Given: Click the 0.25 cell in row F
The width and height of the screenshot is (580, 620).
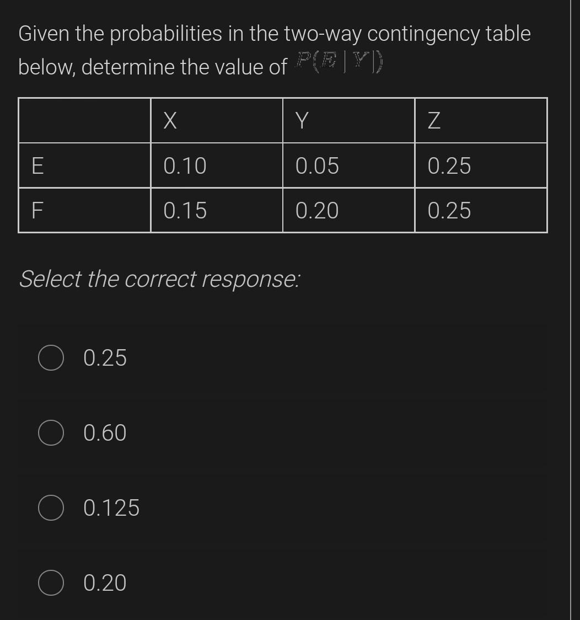Looking at the screenshot, I should (448, 210).
